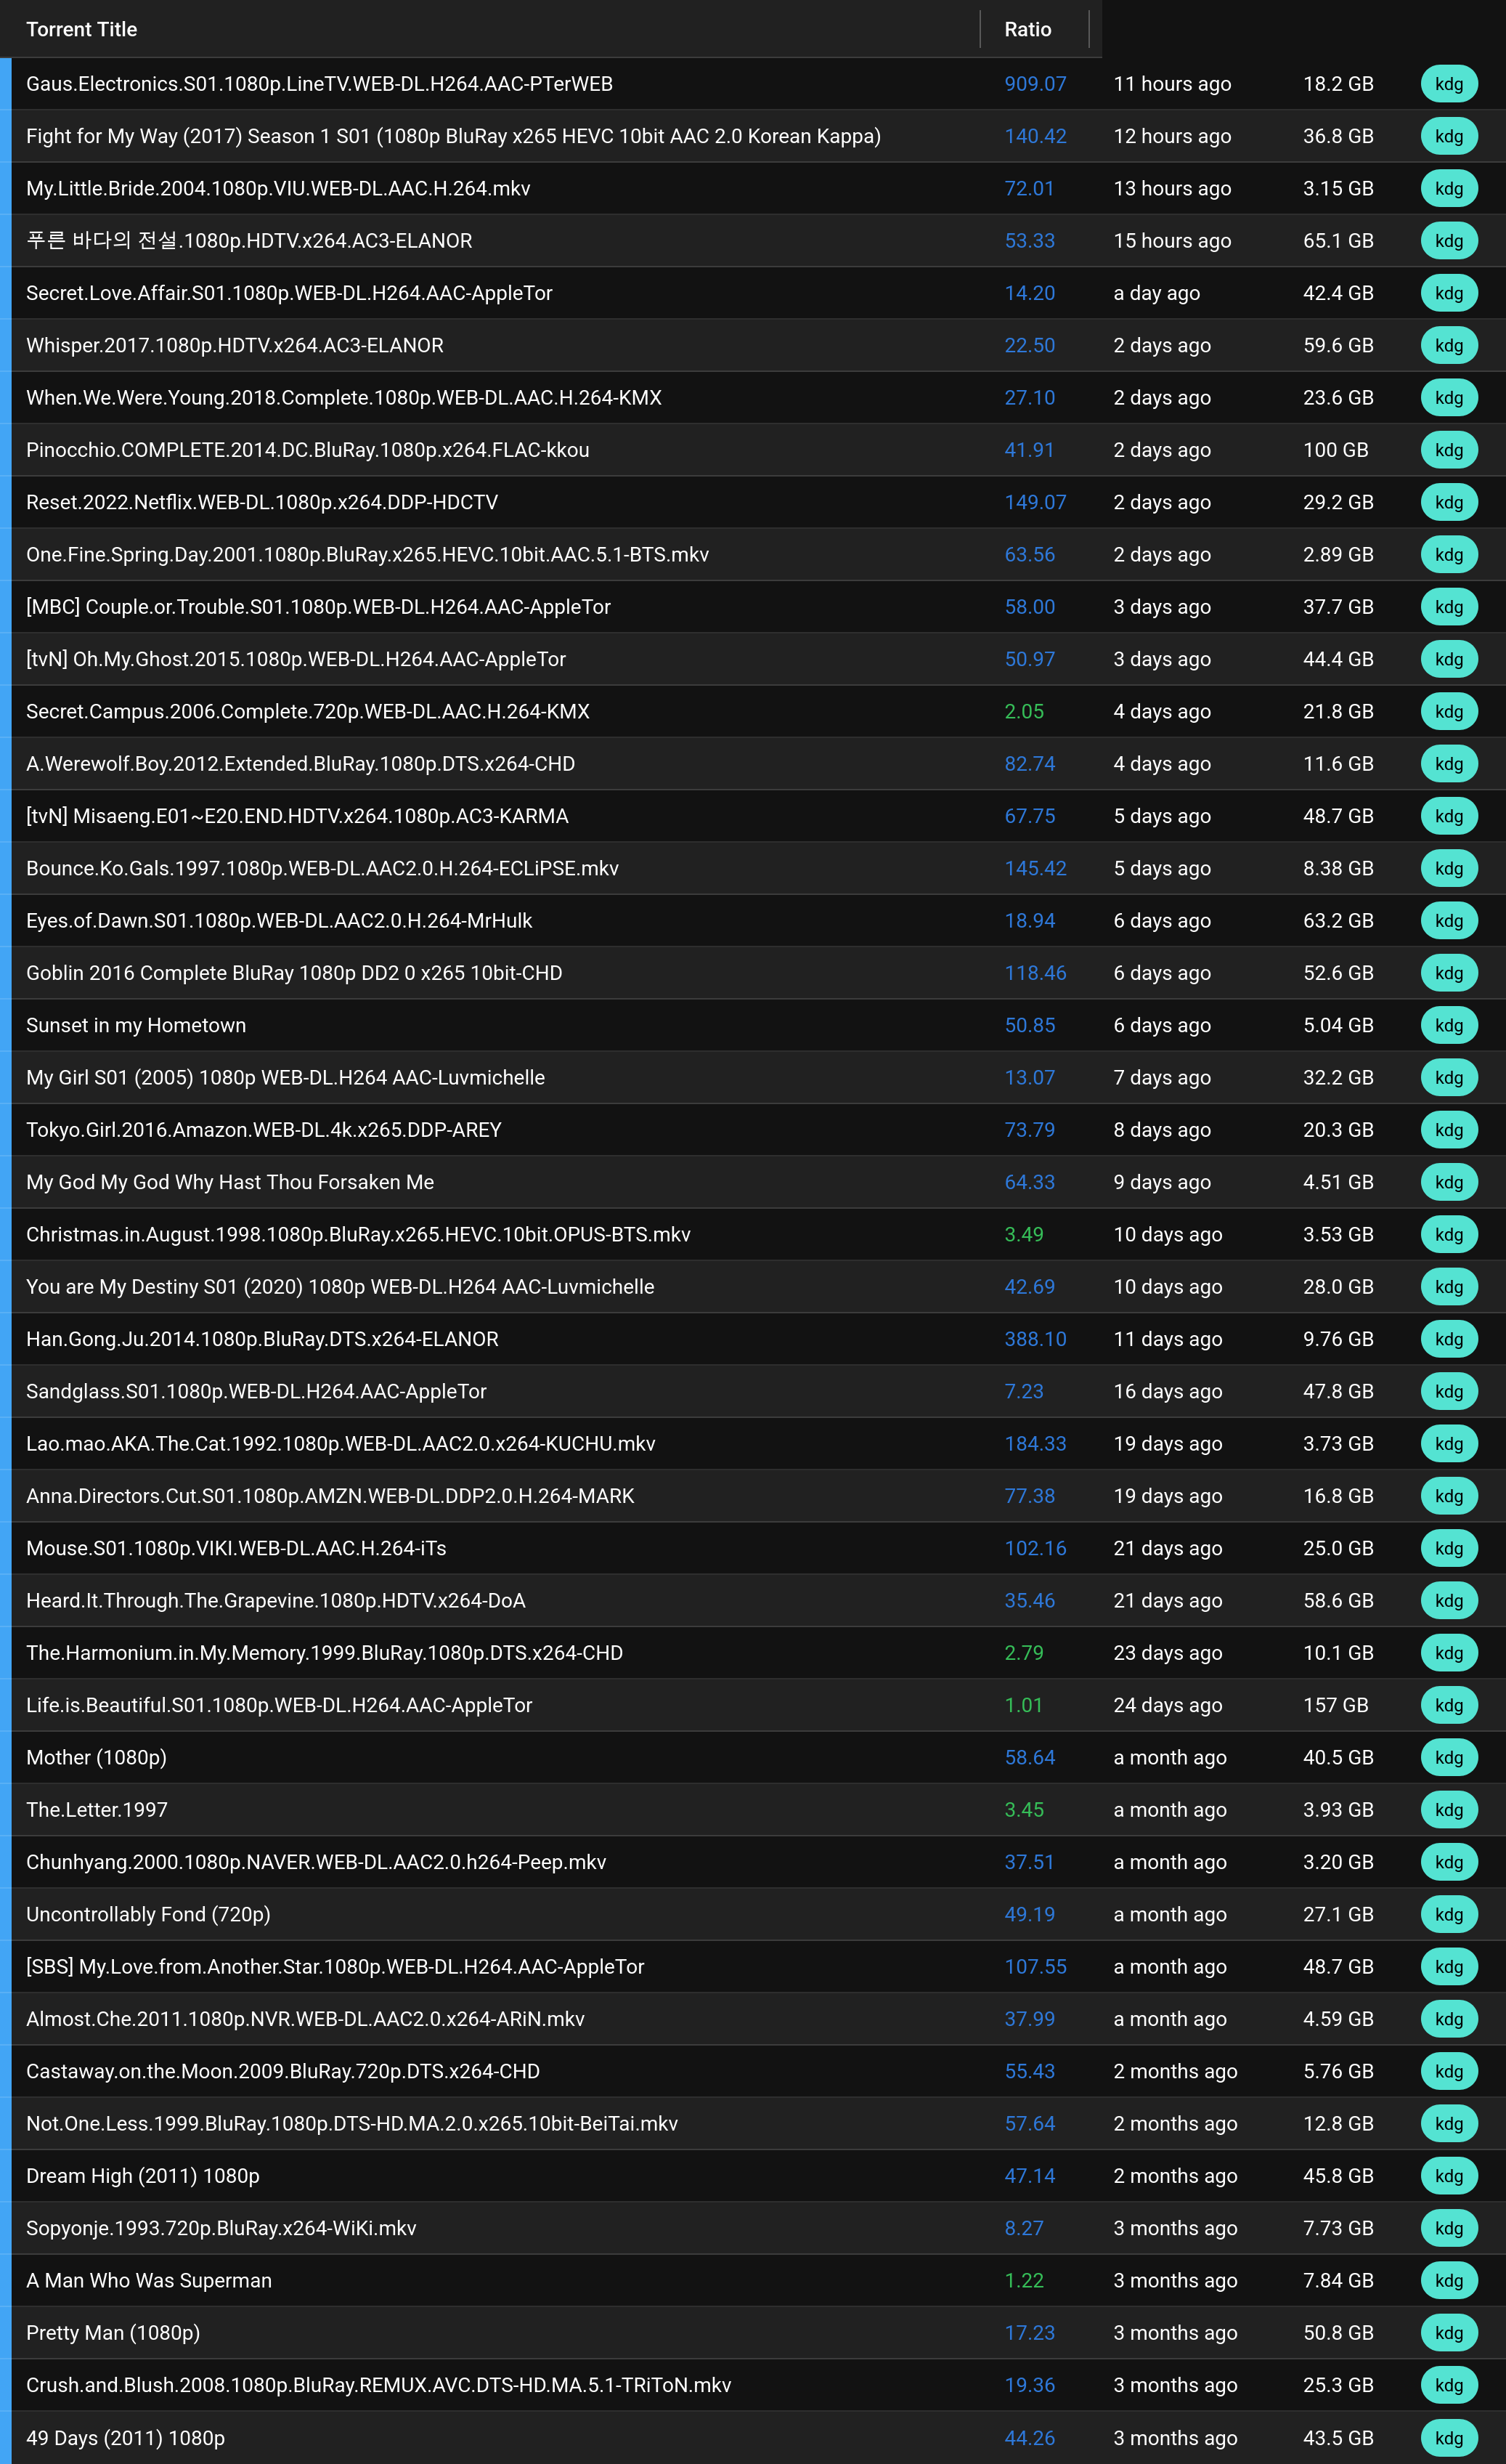Open the Goblin 2016 Complete BluRay torrent
This screenshot has height=2464, width=1506.
click(294, 973)
